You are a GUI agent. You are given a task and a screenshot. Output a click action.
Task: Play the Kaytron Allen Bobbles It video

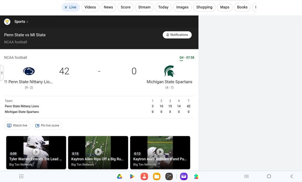click(160, 152)
